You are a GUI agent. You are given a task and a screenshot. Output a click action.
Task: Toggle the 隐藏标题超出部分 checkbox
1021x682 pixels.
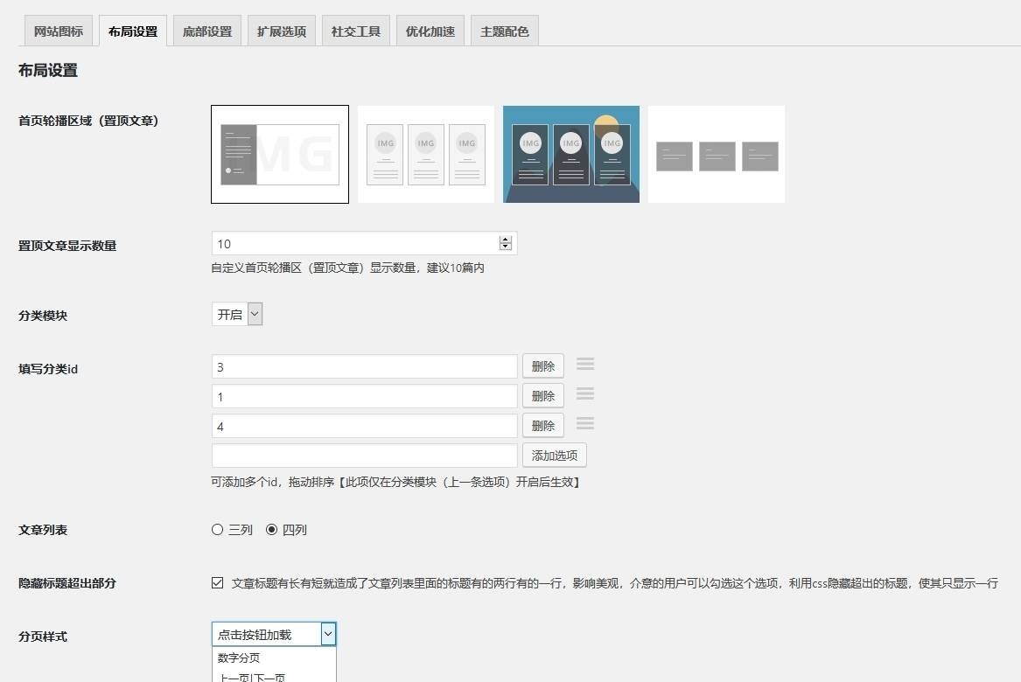pyautogui.click(x=218, y=583)
